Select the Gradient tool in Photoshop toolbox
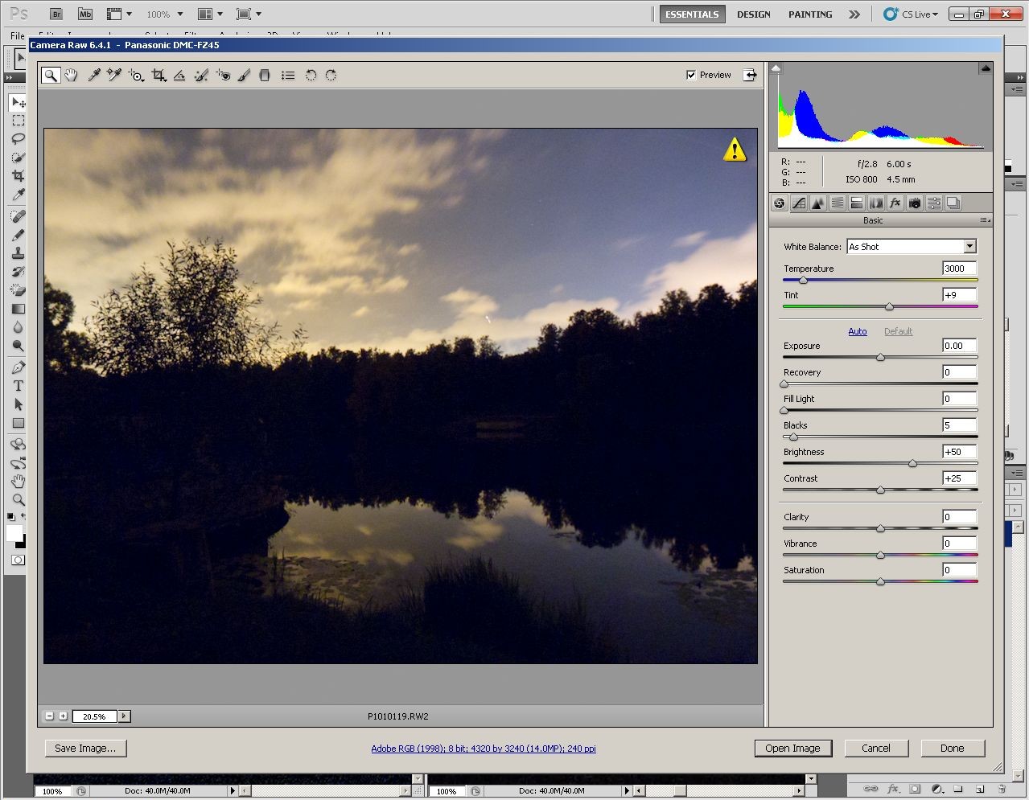The width and height of the screenshot is (1029, 800). (18, 309)
